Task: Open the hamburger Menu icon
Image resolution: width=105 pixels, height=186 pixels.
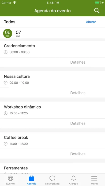Action: pyautogui.click(x=94, y=178)
